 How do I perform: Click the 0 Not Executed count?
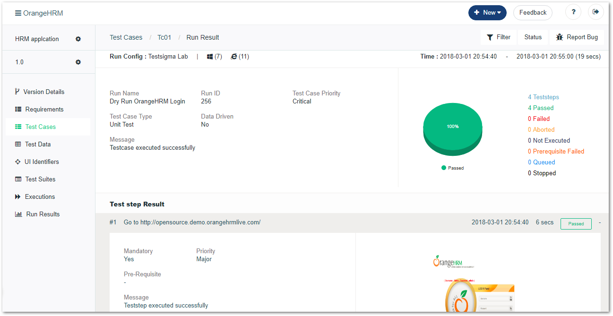pyautogui.click(x=549, y=140)
